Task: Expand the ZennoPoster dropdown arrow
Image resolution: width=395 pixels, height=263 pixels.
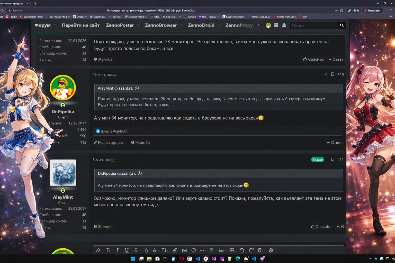Action: 138,25
